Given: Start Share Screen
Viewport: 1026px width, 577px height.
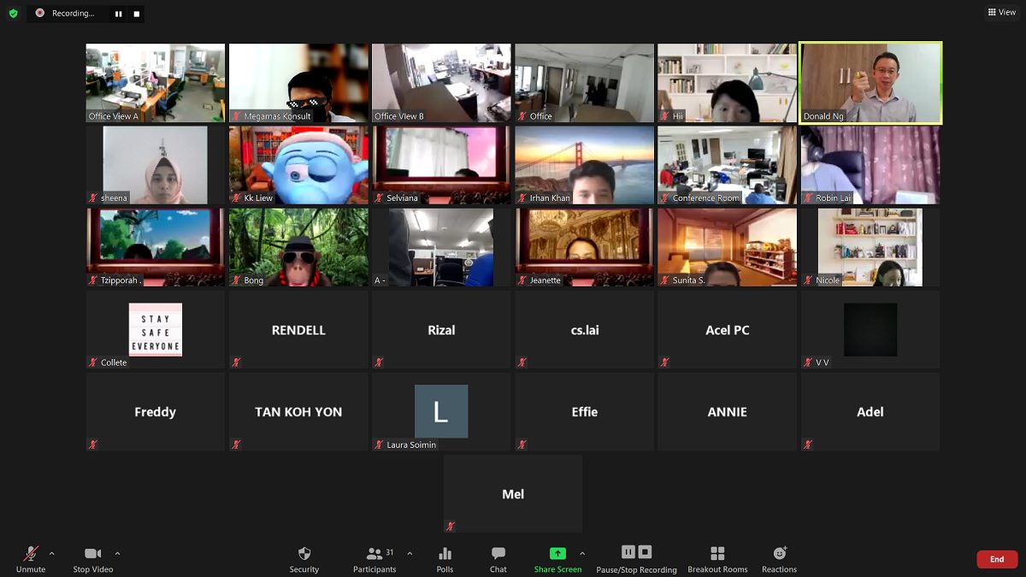Looking at the screenshot, I should point(557,560).
